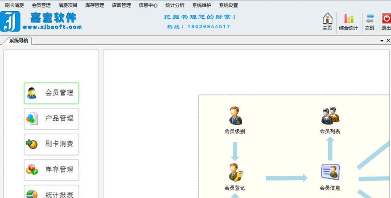Close the 系统导航 tab with X
The height and width of the screenshot is (198, 391).
pyautogui.click(x=388, y=41)
